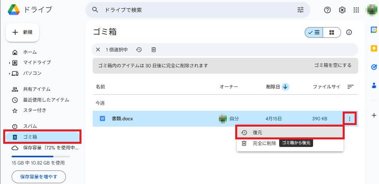This screenshot has width=379, height=184.
Task: Click the sort options icon in header
Action: [x=351, y=86]
